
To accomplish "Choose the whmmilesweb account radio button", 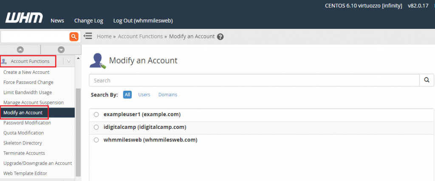I will click(x=96, y=140).
